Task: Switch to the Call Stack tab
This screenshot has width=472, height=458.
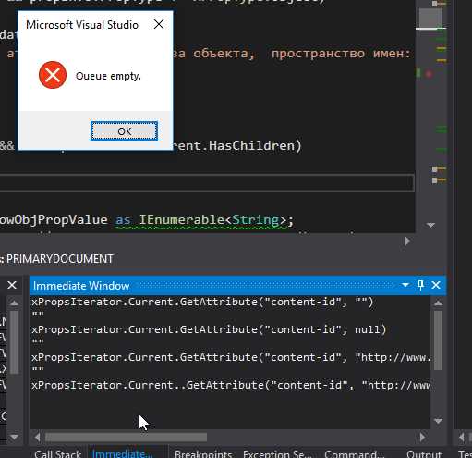Action: tap(57, 453)
